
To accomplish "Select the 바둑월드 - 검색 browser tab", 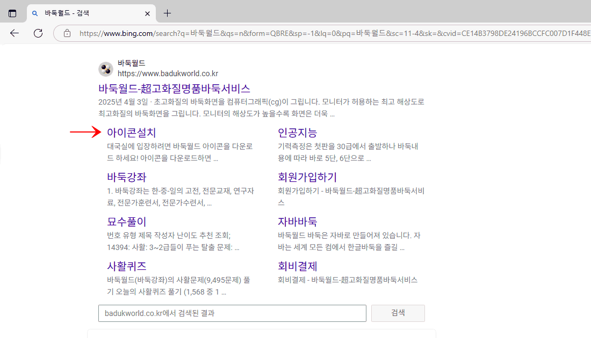I will click(x=91, y=13).
